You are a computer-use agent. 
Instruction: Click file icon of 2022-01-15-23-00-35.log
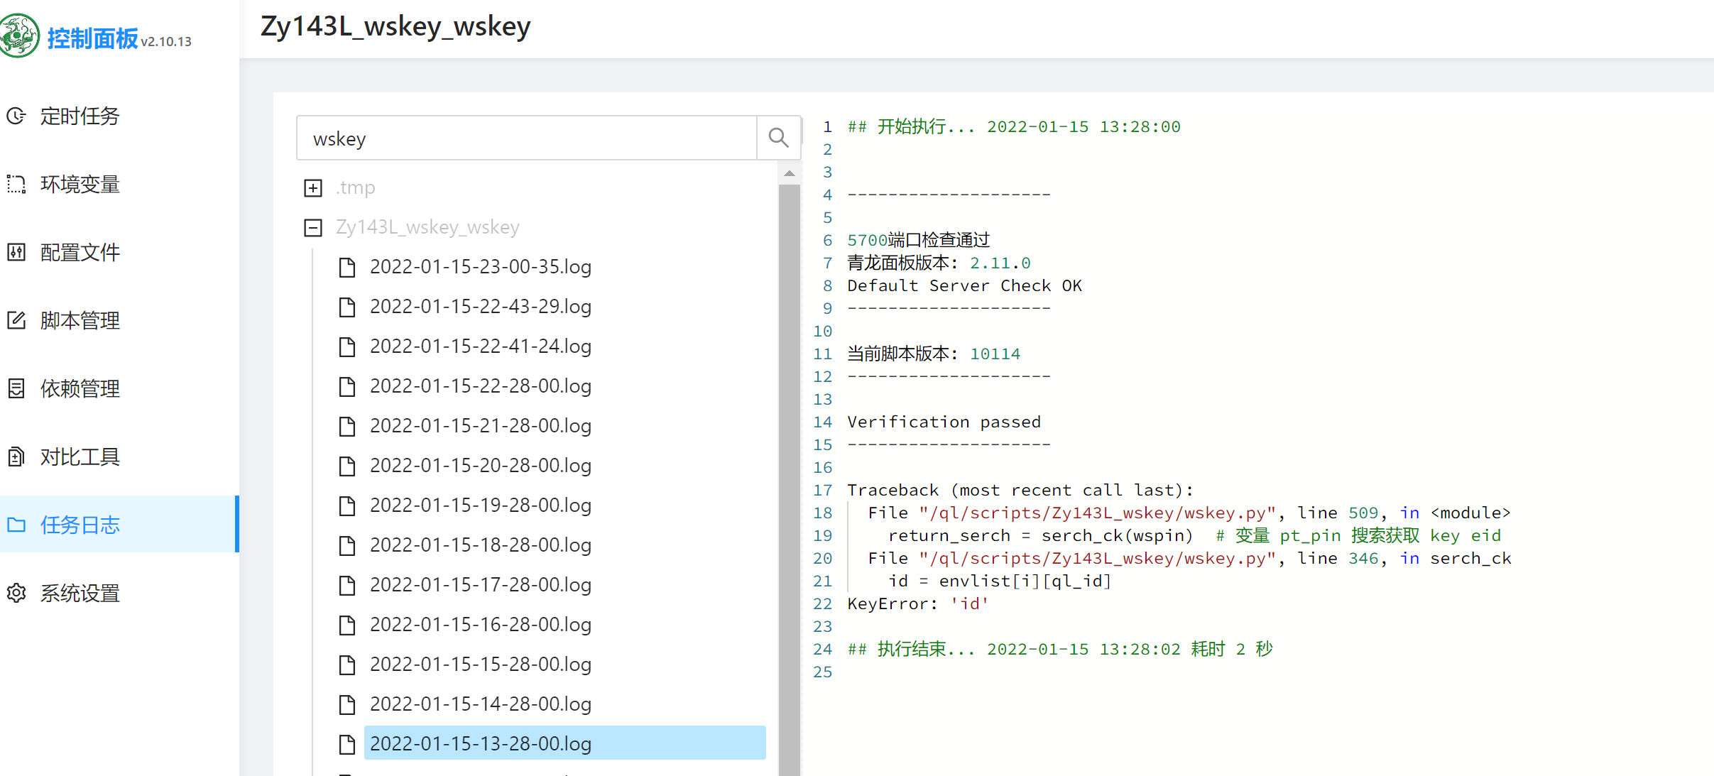(x=347, y=267)
